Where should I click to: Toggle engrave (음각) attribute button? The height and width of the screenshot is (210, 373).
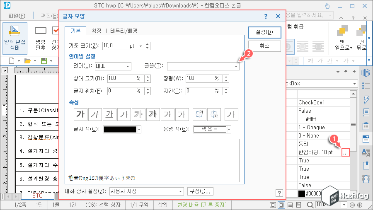click(x=182, y=114)
